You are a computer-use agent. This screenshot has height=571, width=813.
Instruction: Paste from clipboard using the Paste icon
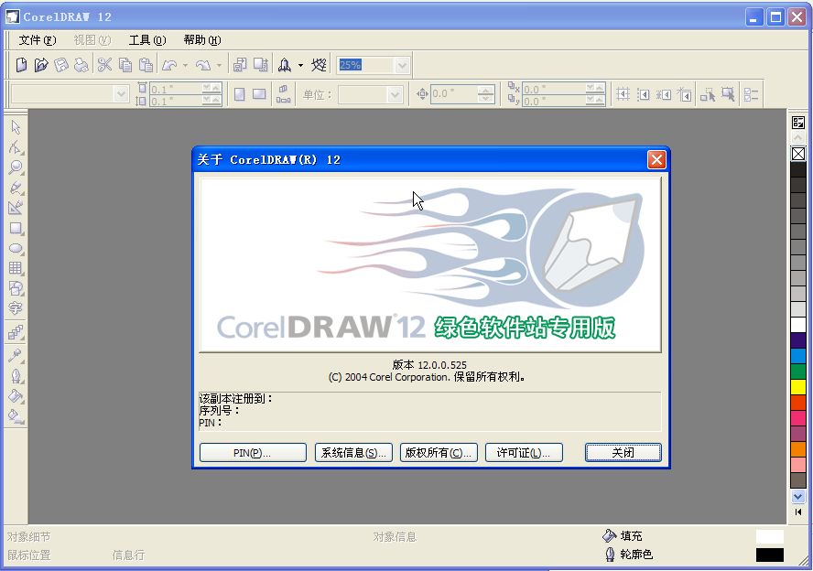pyautogui.click(x=146, y=64)
